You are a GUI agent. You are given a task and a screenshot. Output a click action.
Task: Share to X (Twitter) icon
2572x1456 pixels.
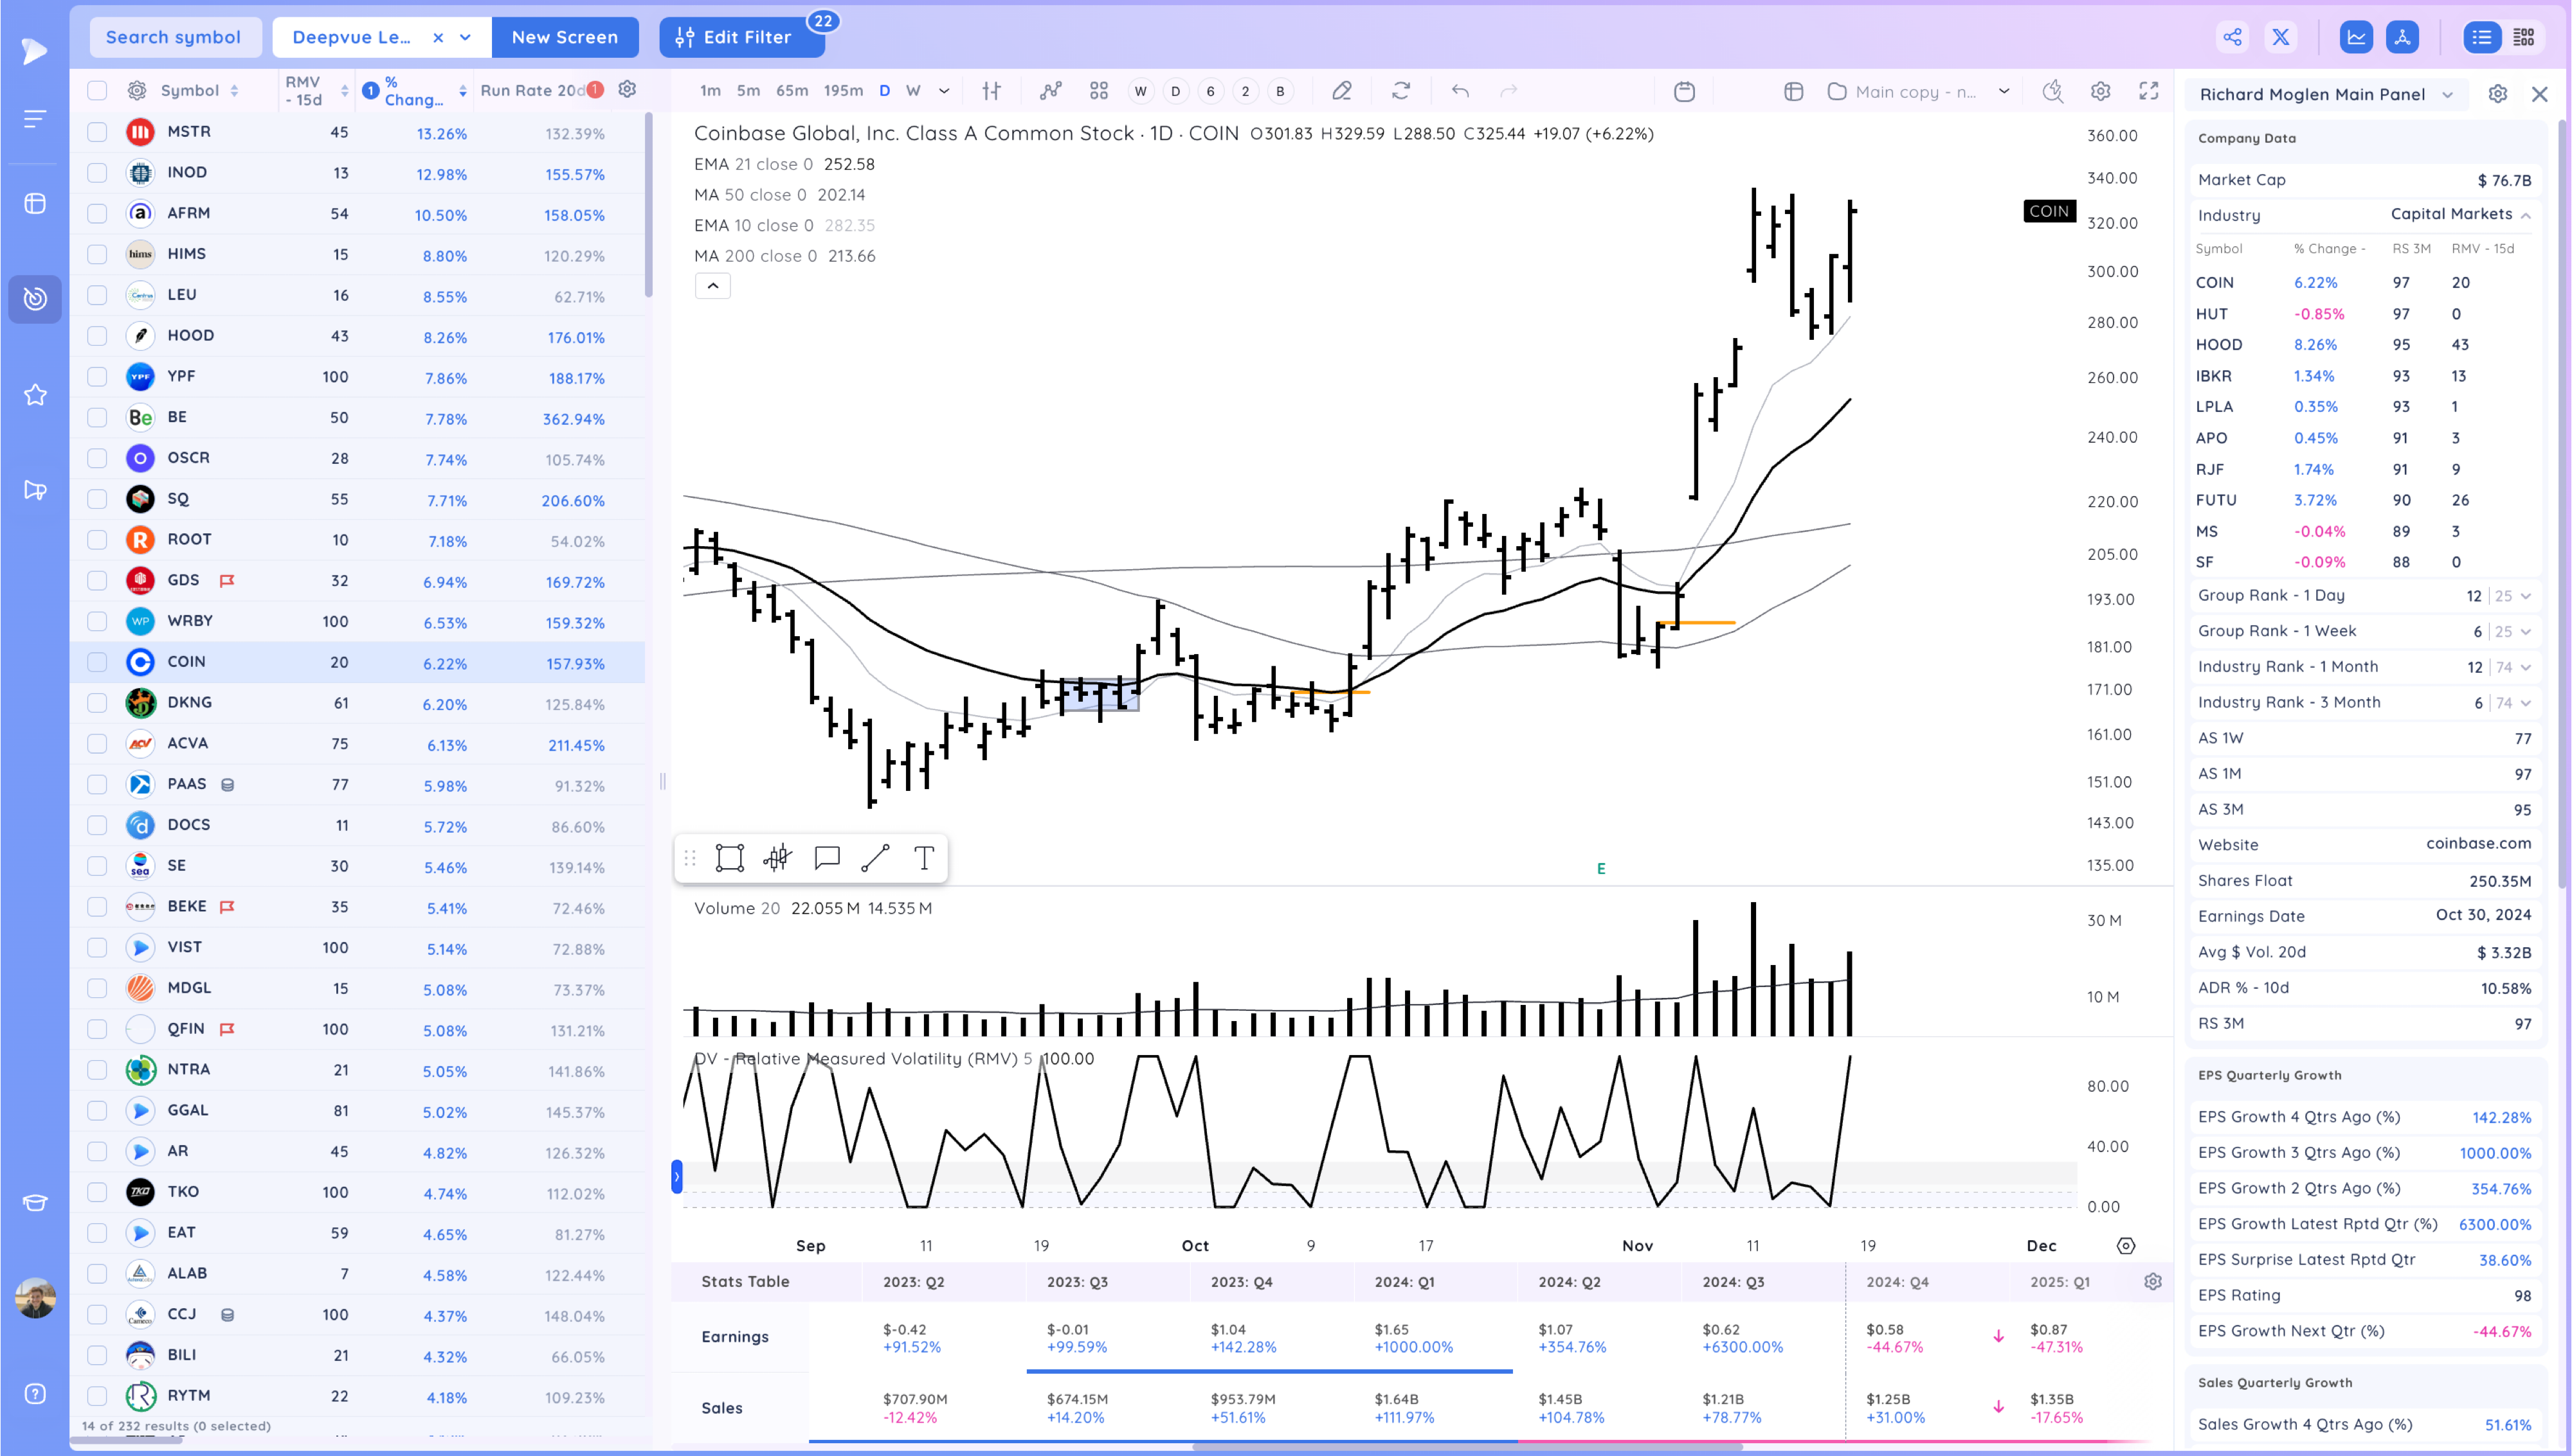click(2281, 38)
